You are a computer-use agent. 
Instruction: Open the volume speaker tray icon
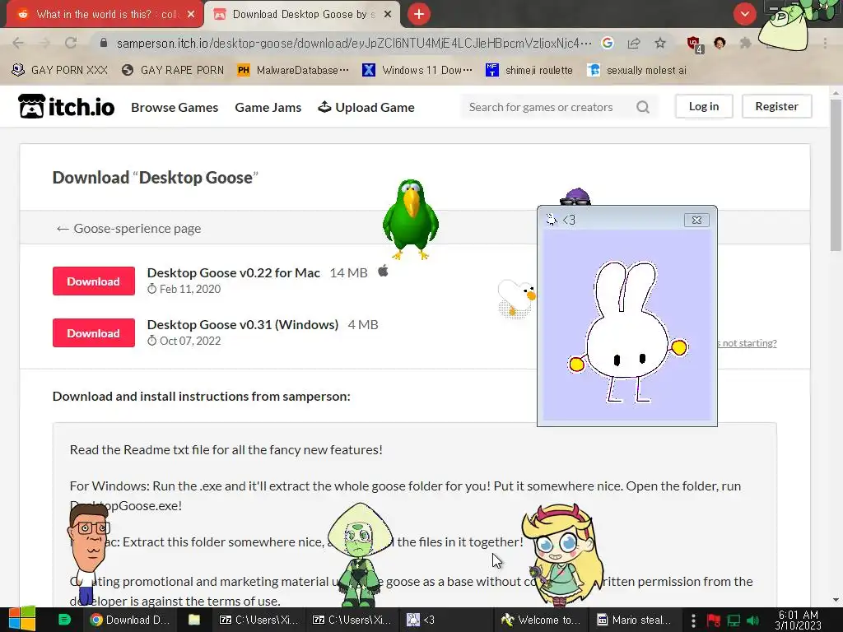coord(752,620)
